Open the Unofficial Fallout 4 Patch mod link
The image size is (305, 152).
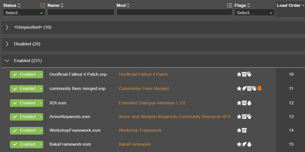point(143,74)
